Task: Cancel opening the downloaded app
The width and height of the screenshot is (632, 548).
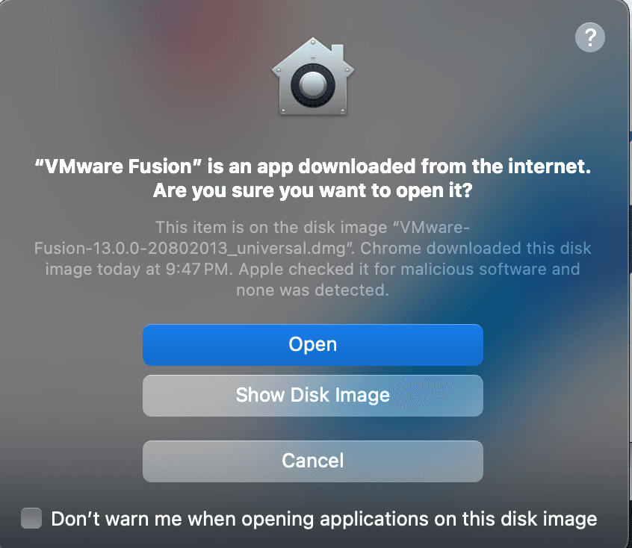Action: pyautogui.click(x=313, y=461)
